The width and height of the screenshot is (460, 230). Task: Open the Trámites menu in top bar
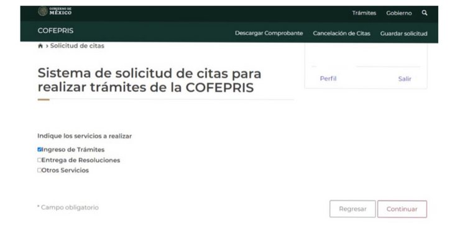click(364, 13)
